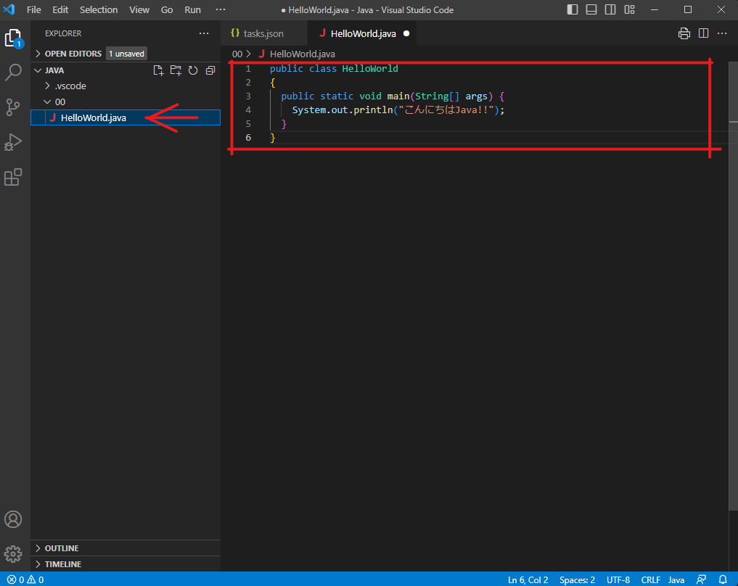Click the CRLF line ending indicator
The image size is (738, 586).
coord(649,579)
